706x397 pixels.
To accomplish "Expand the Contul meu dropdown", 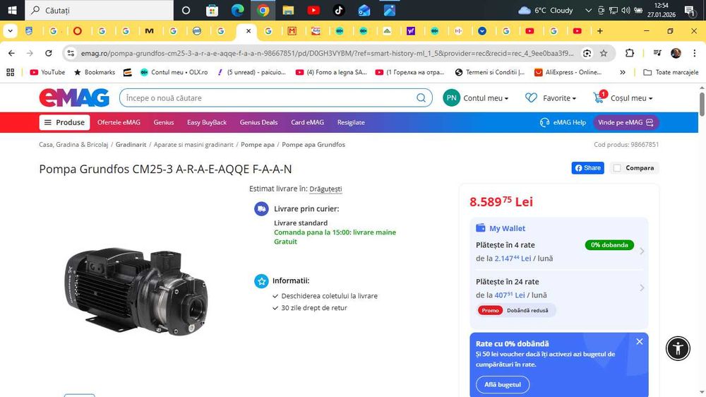I will click(x=486, y=97).
